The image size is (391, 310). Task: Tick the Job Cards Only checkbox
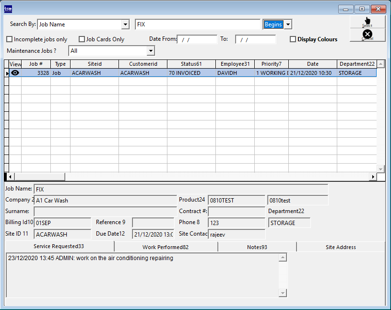(82, 39)
